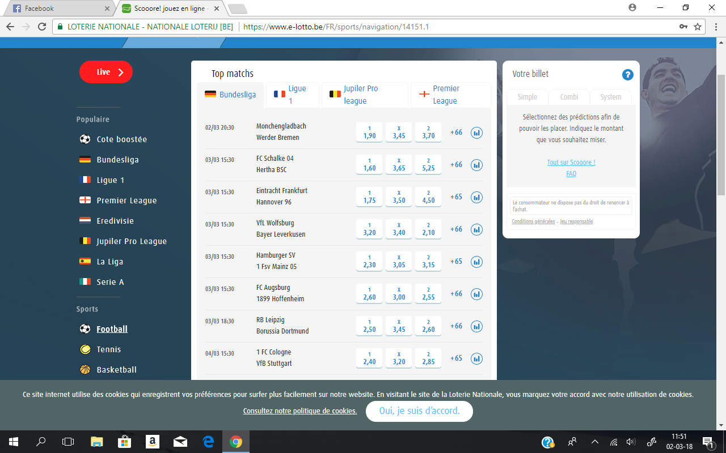Expand +65 more bets for Hamburger SV
Viewport: 726px width, 453px height.
pyautogui.click(x=456, y=262)
